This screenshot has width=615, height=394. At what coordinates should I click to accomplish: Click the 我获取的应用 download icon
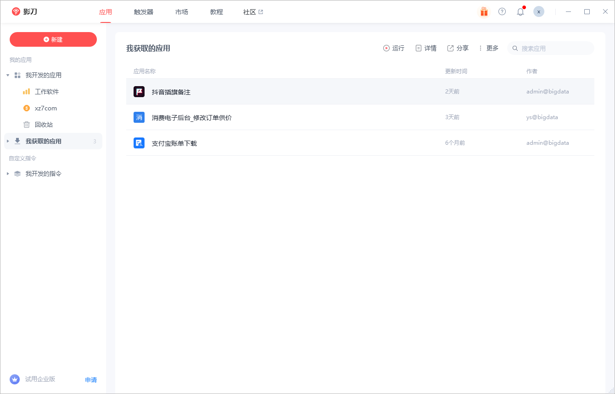(x=17, y=141)
